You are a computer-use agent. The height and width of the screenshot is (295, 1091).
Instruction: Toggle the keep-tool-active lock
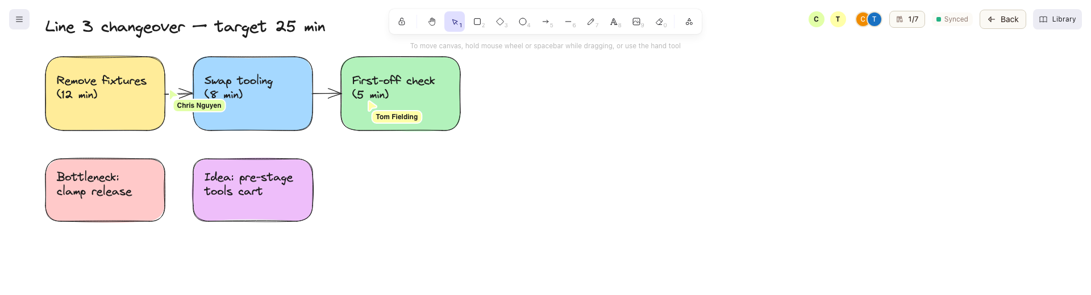402,22
